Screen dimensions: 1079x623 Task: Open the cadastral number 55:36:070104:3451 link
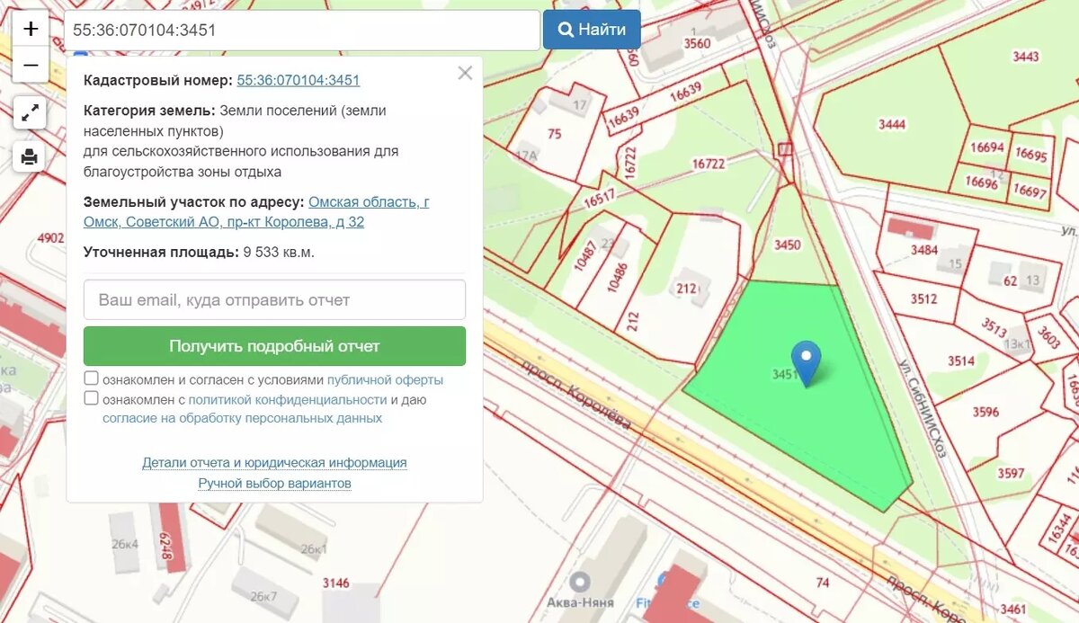click(x=298, y=79)
